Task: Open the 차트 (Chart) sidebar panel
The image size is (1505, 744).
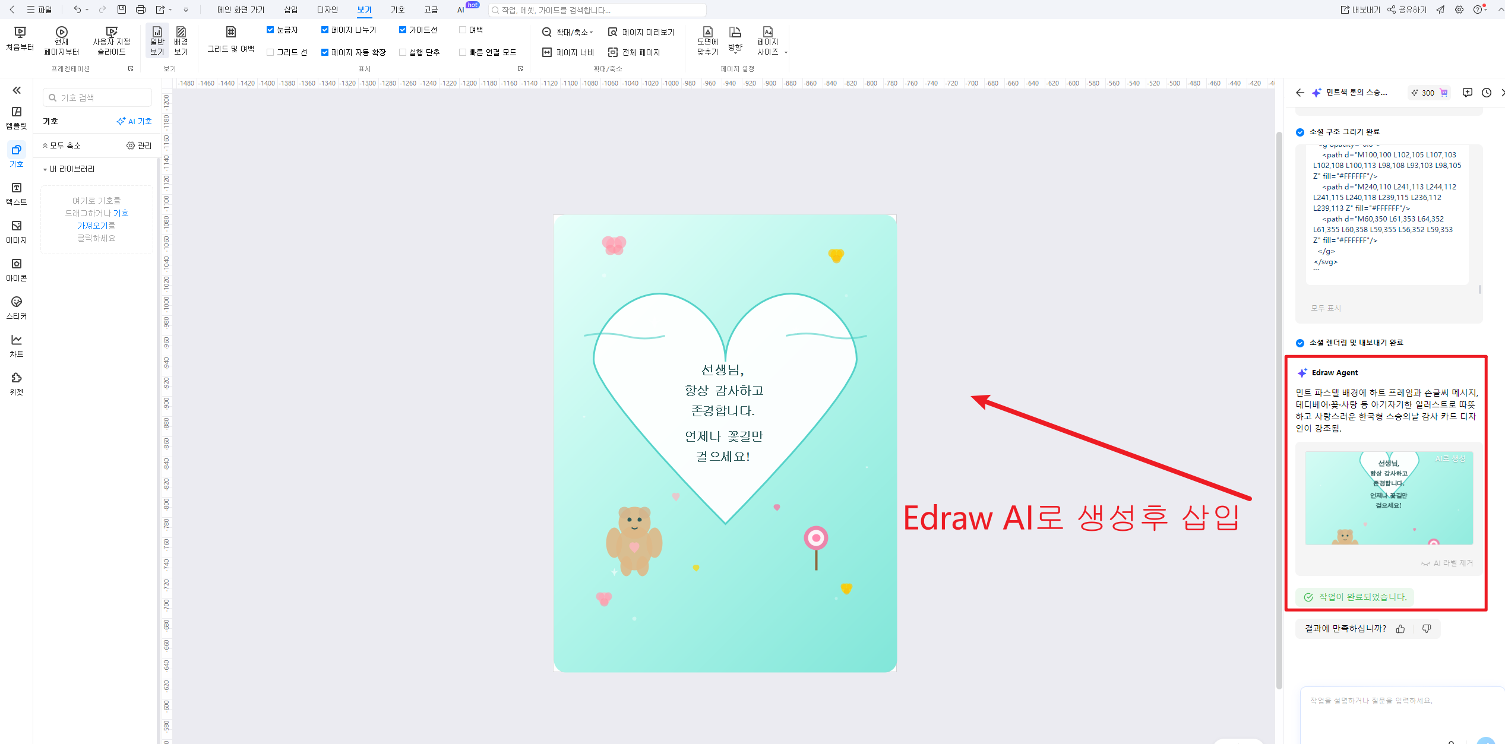Action: (16, 344)
